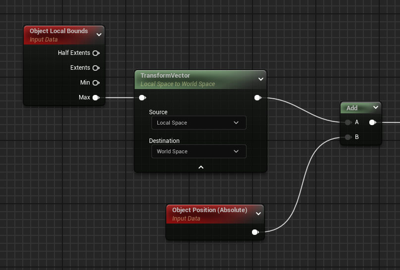The width and height of the screenshot is (400, 270).
Task: Click the 'Local Space to World Space' subtitle
Action: point(178,84)
